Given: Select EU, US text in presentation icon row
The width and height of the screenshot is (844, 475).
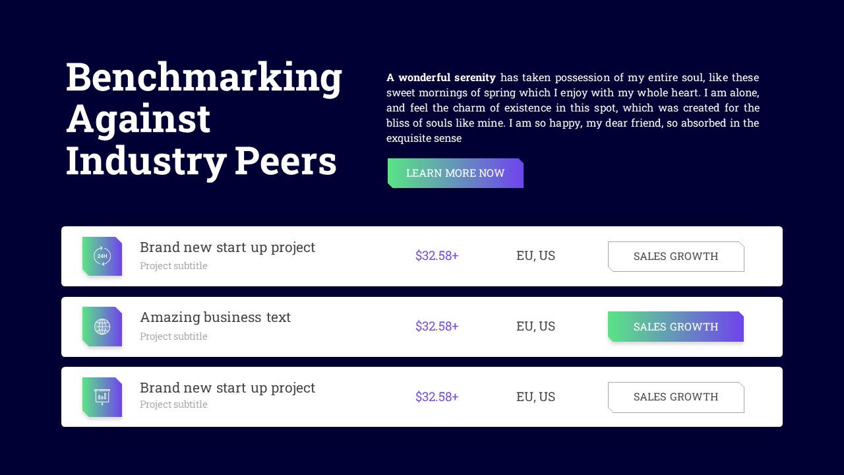Looking at the screenshot, I should coord(535,397).
